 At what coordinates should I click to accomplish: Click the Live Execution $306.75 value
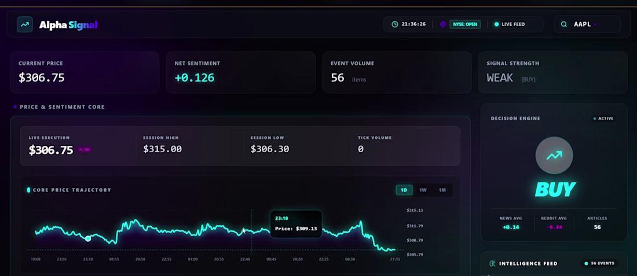pos(51,150)
